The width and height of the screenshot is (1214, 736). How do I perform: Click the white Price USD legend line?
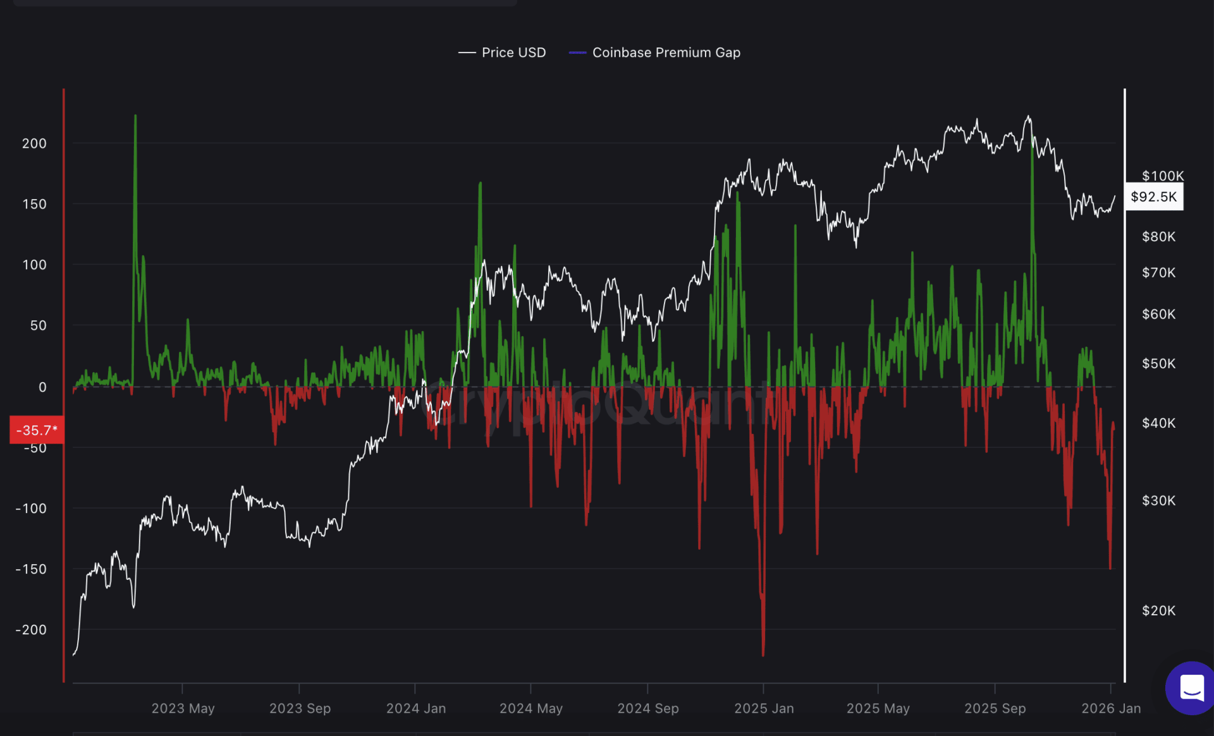pyautogui.click(x=467, y=52)
